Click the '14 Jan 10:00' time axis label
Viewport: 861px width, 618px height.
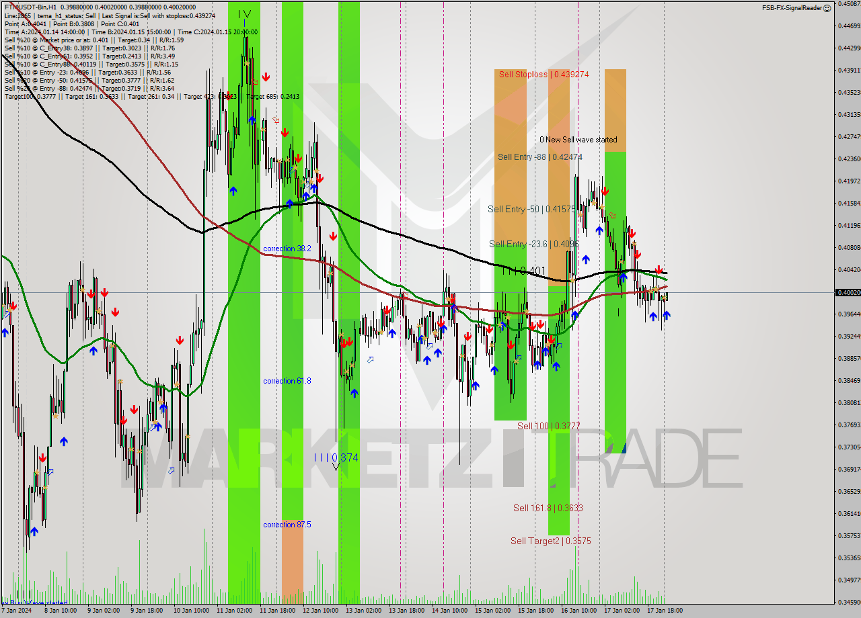pyautogui.click(x=449, y=611)
